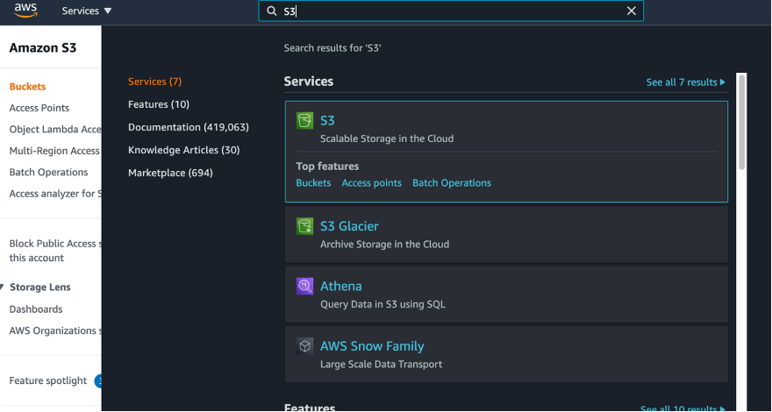Click into the S3 search input field
This screenshot has width=772, height=412.
451,11
